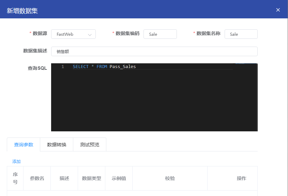Click the 序号 column header
This screenshot has height=196, width=288.
(x=15, y=178)
